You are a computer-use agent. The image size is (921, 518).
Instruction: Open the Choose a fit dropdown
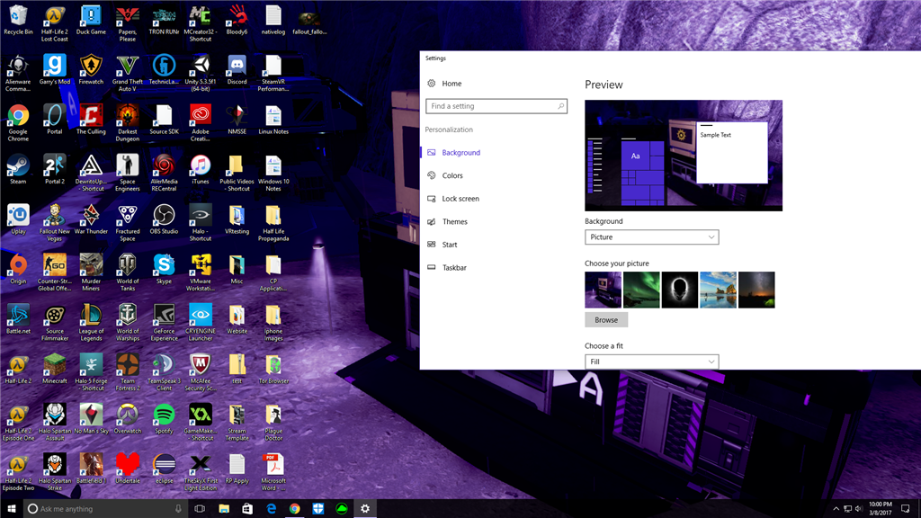point(651,362)
